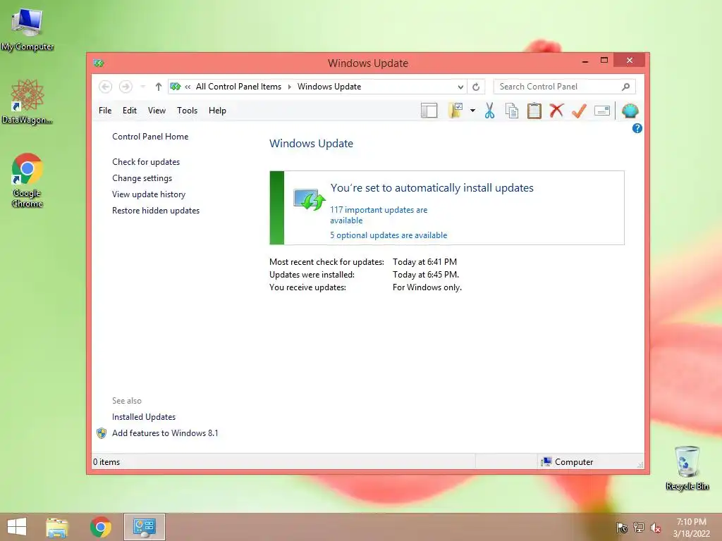Click the search magnifier icon
Screen dimensions: 722x541
click(x=626, y=87)
